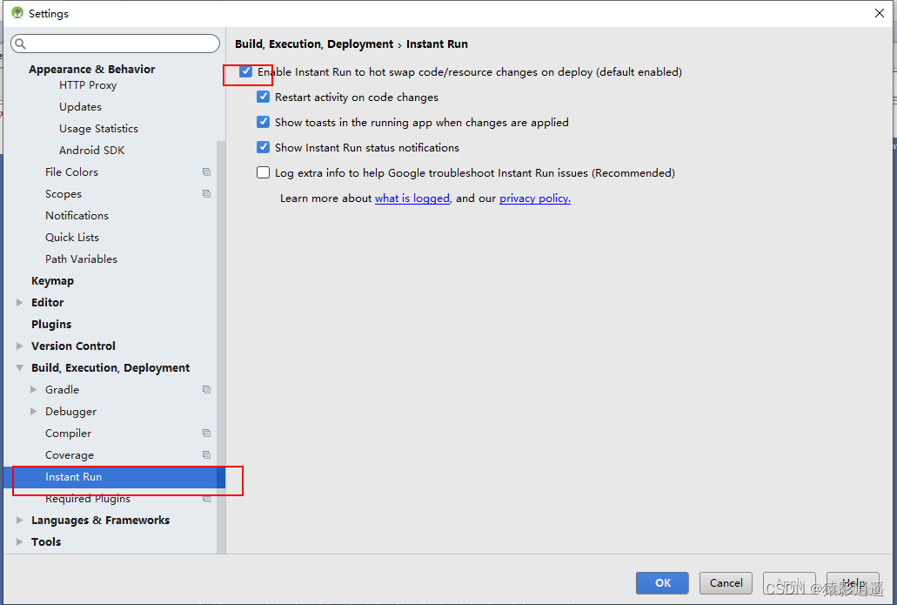Expand the Gradle node
Screen dimensions: 897x605
tap(33, 389)
